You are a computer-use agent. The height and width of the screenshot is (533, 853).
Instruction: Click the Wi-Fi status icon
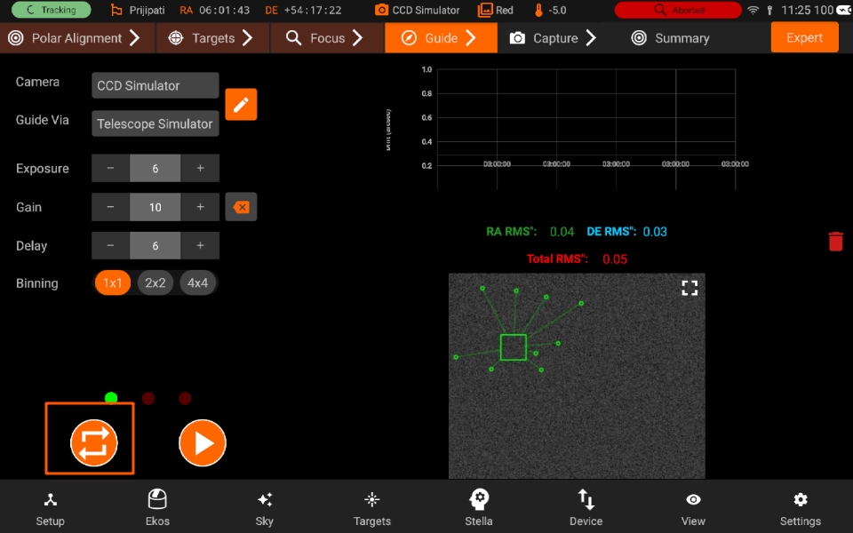[753, 10]
